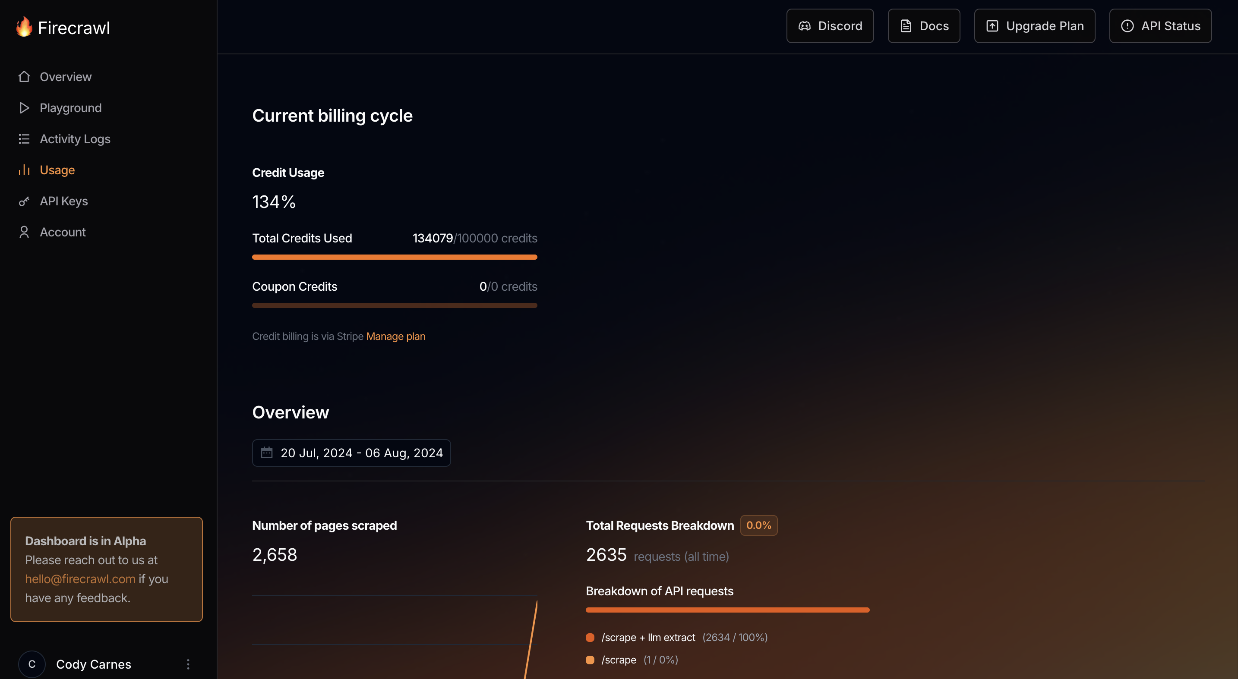The height and width of the screenshot is (679, 1238).
Task: Click the Discord controller icon
Action: click(805, 26)
